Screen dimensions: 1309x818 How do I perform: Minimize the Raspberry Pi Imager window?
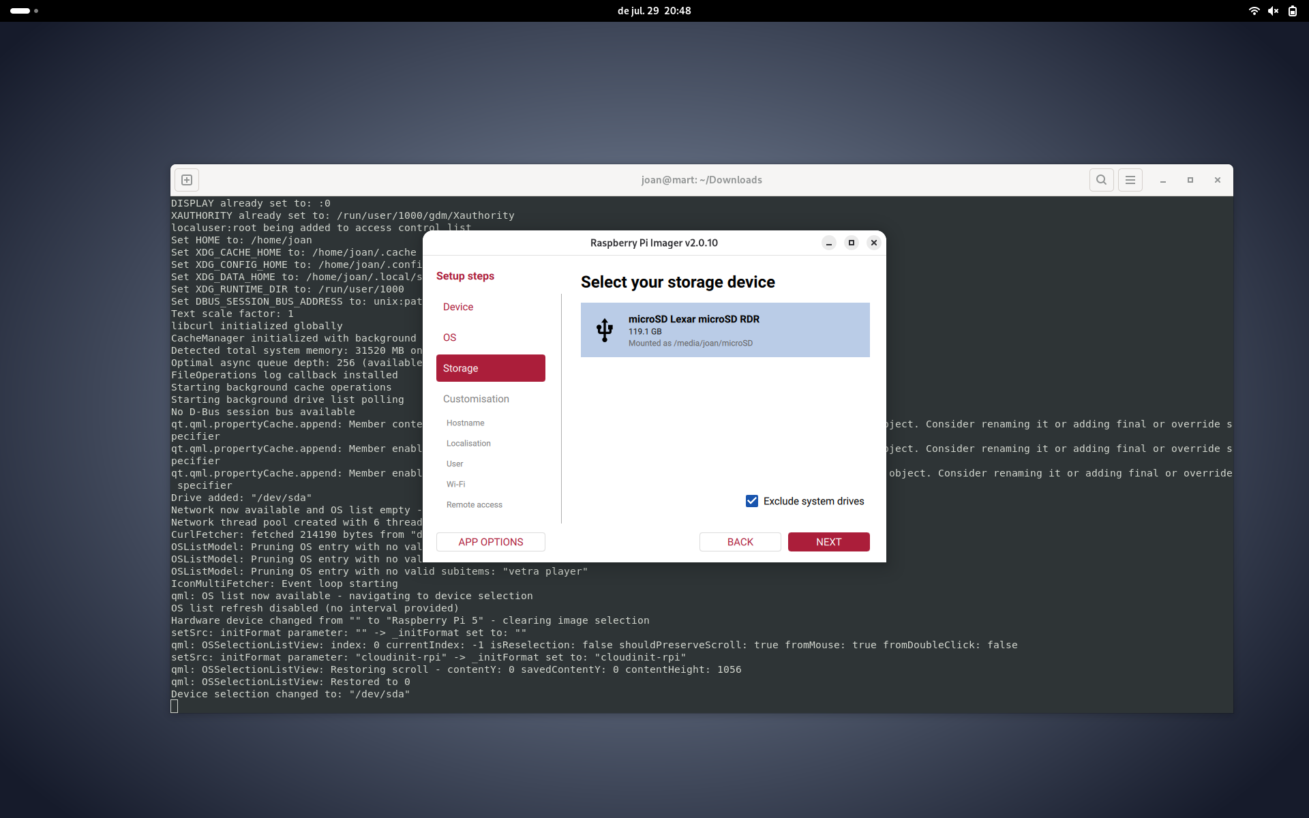coord(829,243)
